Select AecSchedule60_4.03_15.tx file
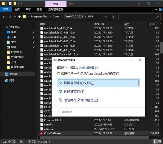163x144 pixels. click(x=60, y=41)
